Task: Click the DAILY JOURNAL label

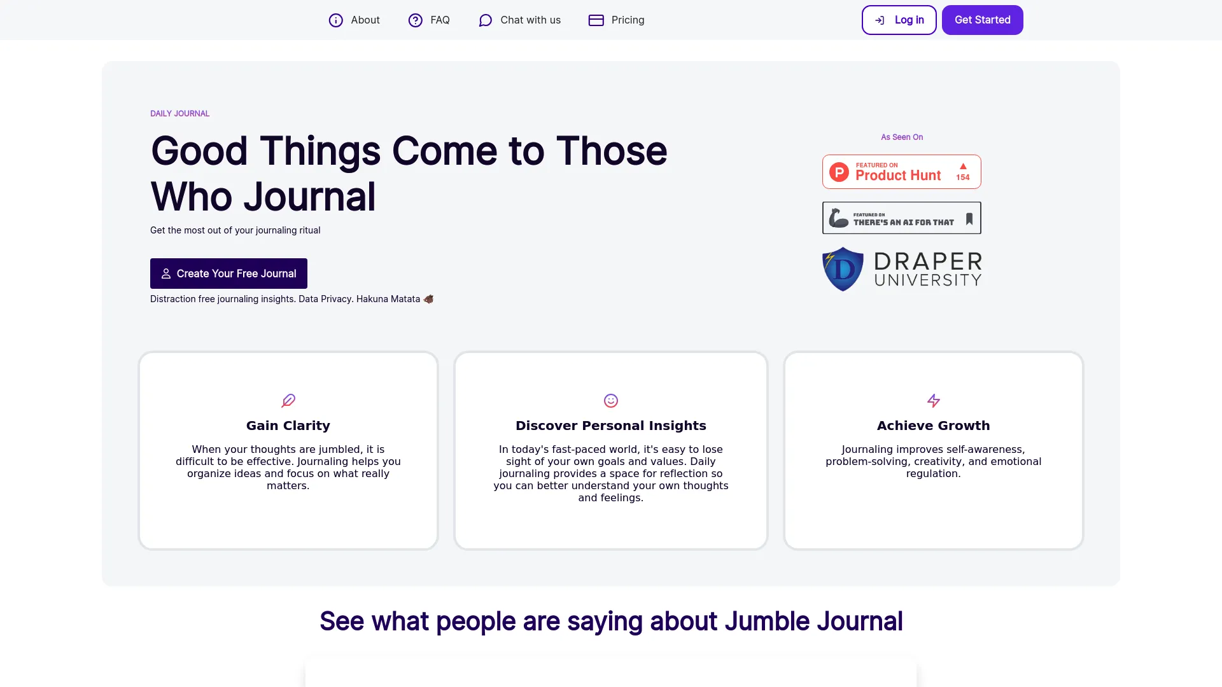Action: tap(179, 114)
